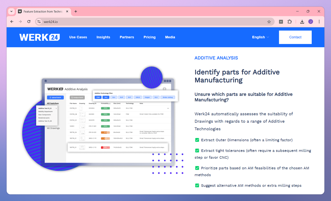The image size is (331, 201).
Task: Open browser downloads
Action: (302, 22)
